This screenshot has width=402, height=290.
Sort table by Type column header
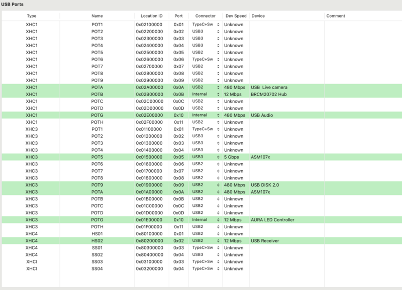[31, 16]
